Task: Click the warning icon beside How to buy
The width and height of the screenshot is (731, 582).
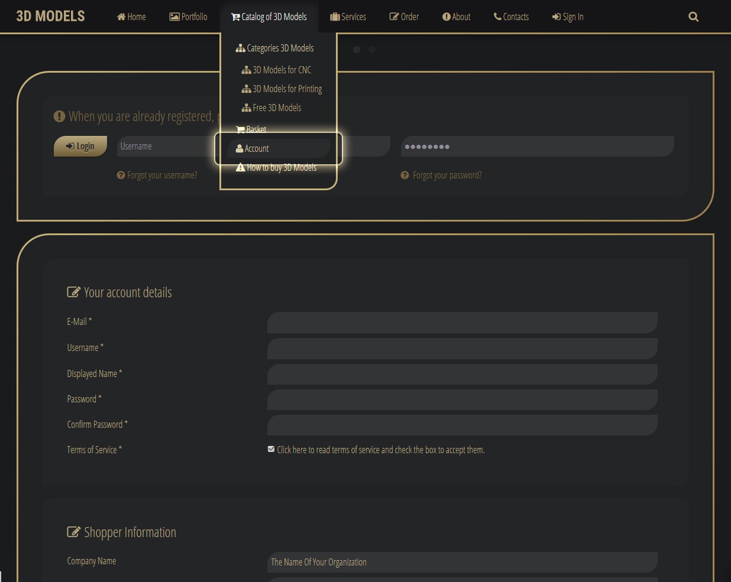Action: click(240, 167)
